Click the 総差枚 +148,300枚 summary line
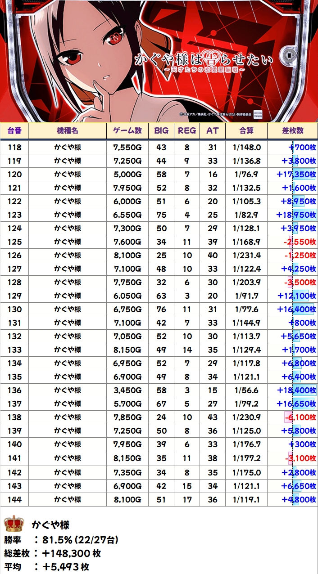Viewport: 318px width, 574px height. tap(52, 553)
